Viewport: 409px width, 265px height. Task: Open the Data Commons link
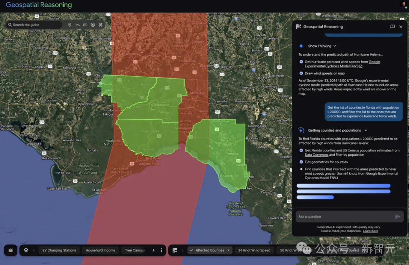click(316, 155)
